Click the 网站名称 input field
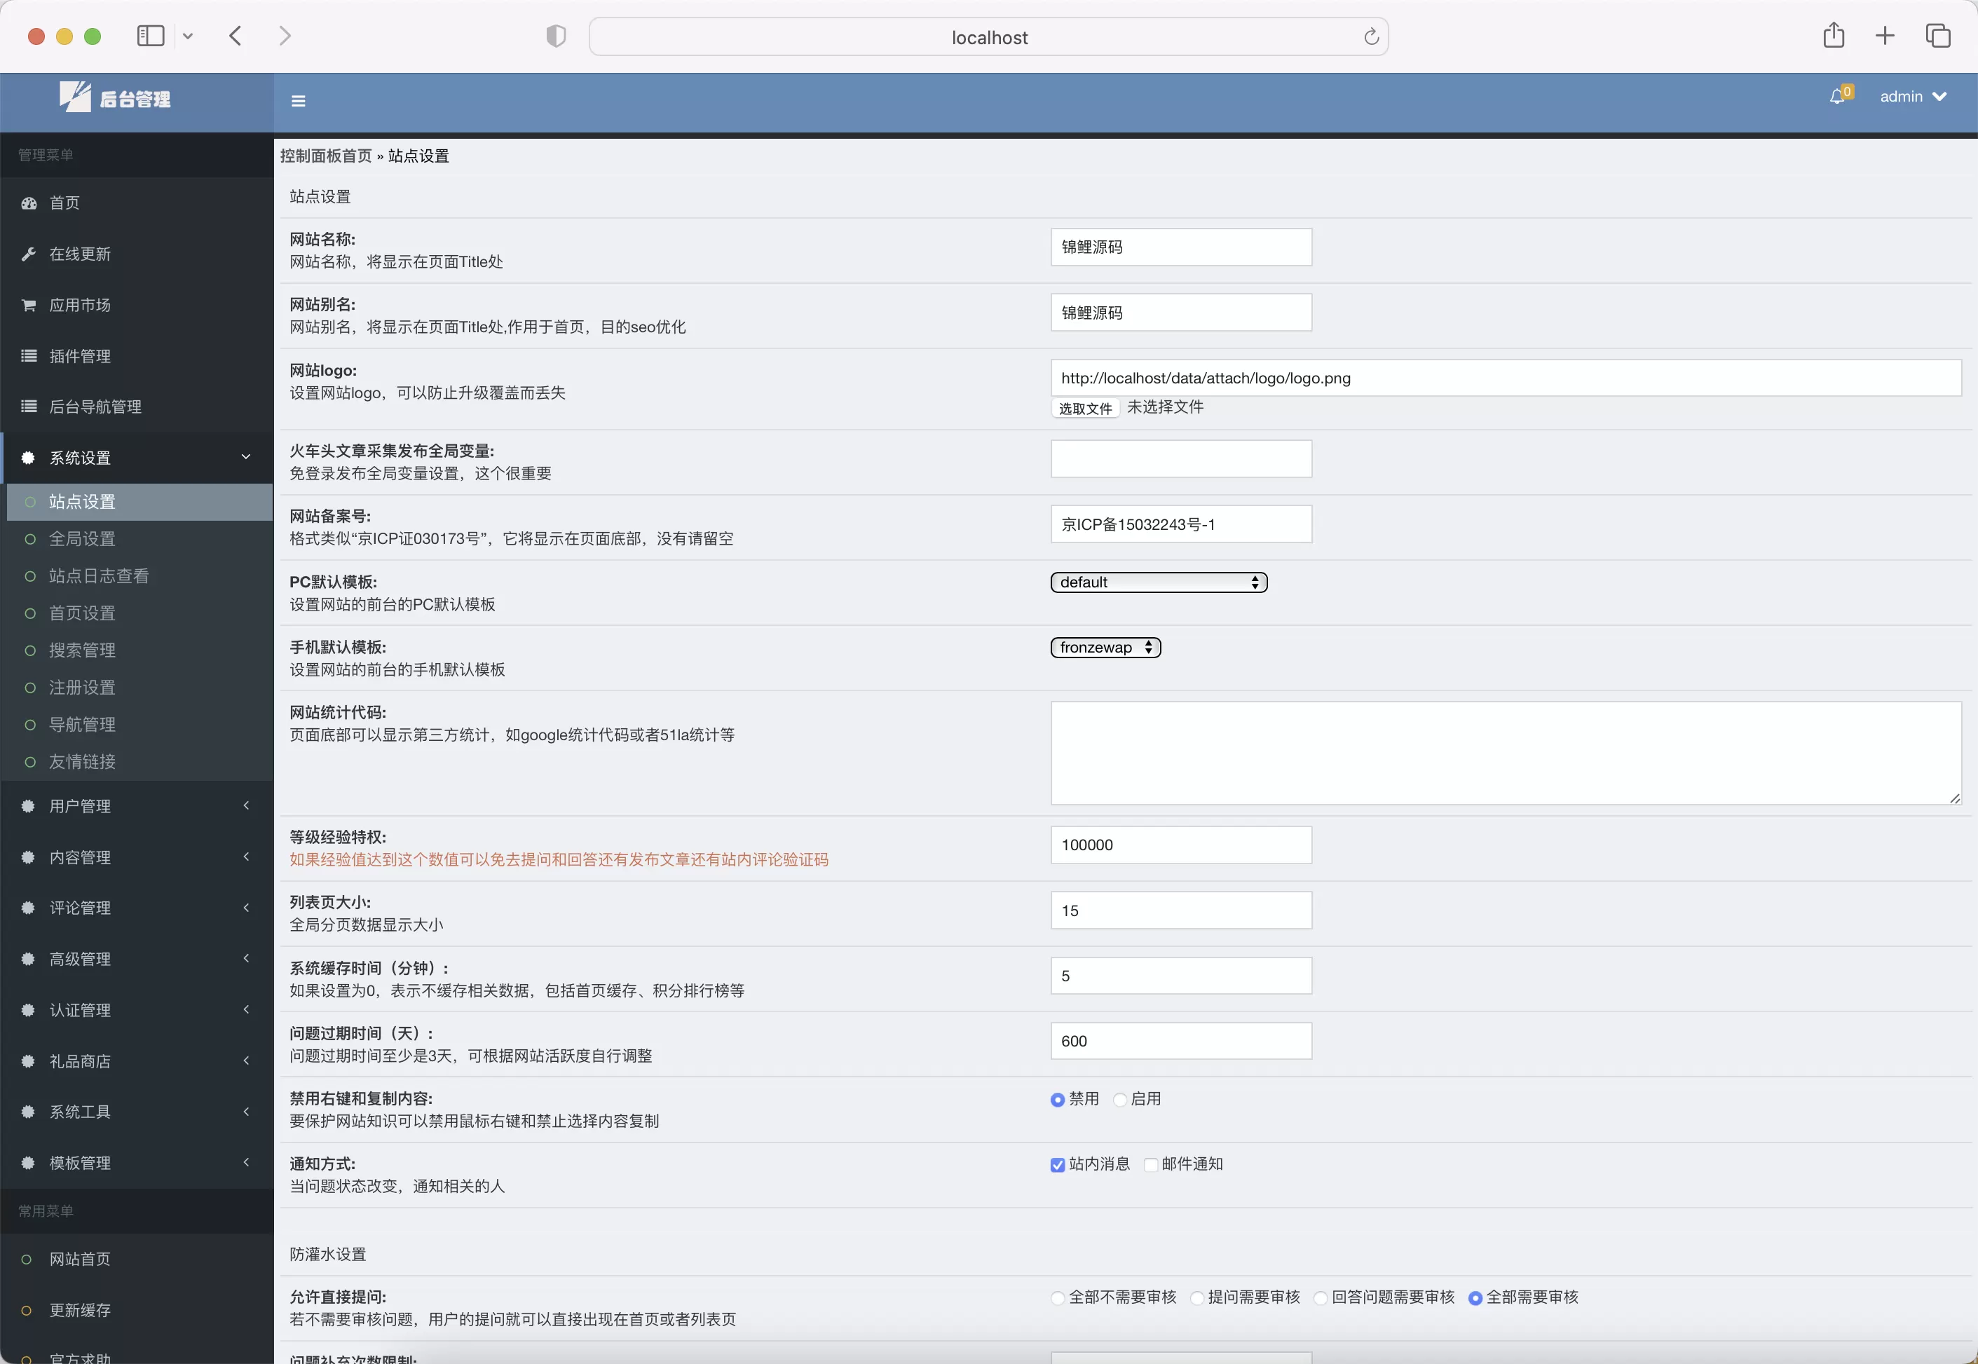Viewport: 1978px width, 1364px height. click(1181, 247)
